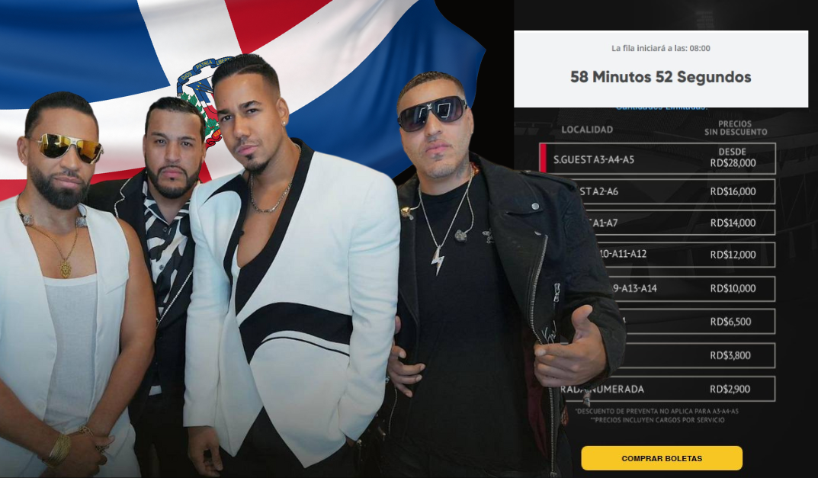Click the red marker on S.GUEST row
818x478 pixels.
coord(543,159)
